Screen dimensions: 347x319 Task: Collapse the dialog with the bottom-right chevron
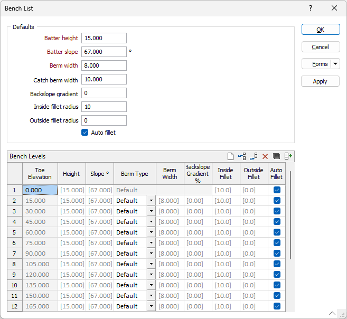332,313
